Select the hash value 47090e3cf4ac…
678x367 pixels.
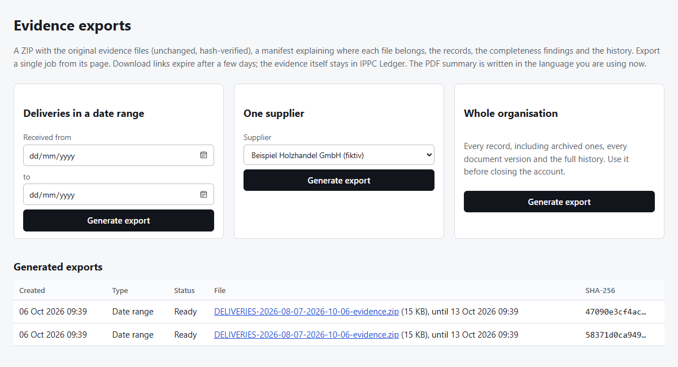click(x=616, y=312)
